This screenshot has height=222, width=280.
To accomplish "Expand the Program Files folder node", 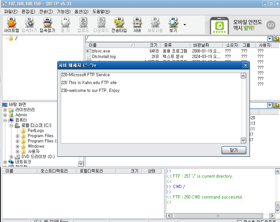I will point(17,136).
